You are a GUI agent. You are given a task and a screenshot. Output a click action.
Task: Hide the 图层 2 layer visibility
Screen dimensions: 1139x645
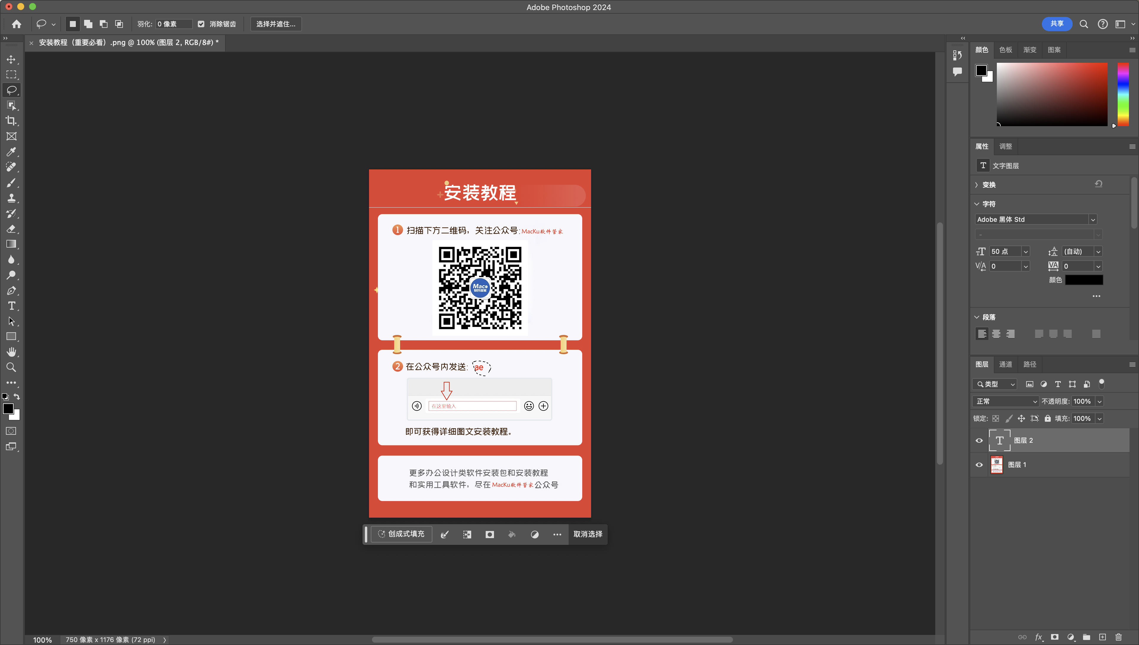pos(979,440)
